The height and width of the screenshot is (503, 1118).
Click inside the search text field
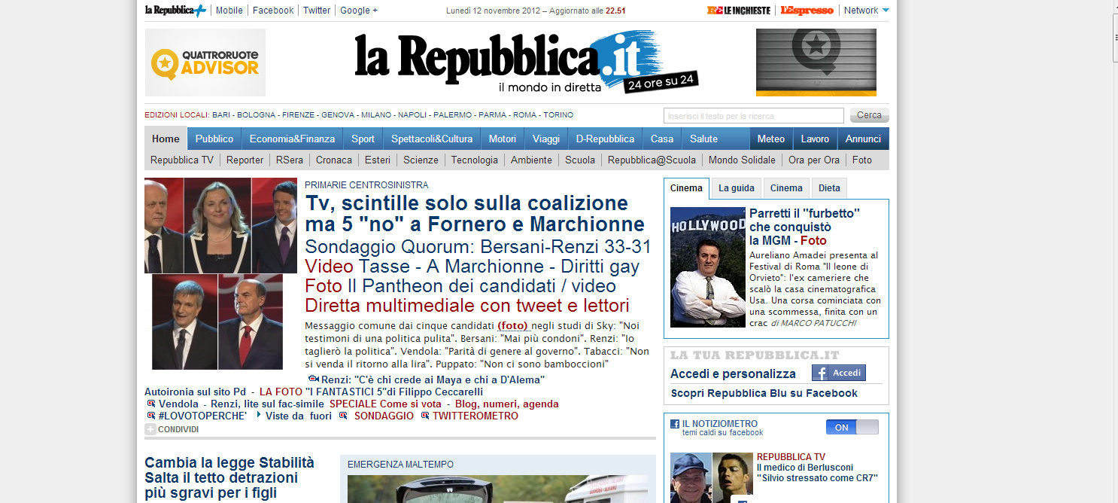(753, 116)
